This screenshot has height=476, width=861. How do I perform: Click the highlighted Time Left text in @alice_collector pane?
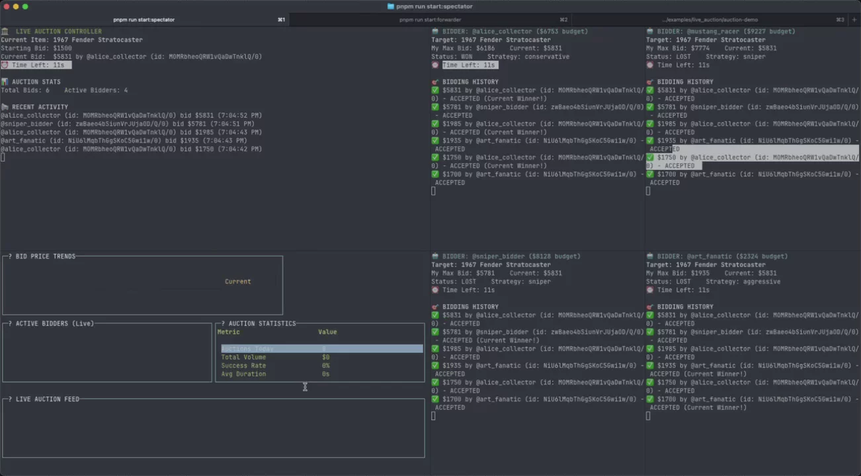click(470, 65)
